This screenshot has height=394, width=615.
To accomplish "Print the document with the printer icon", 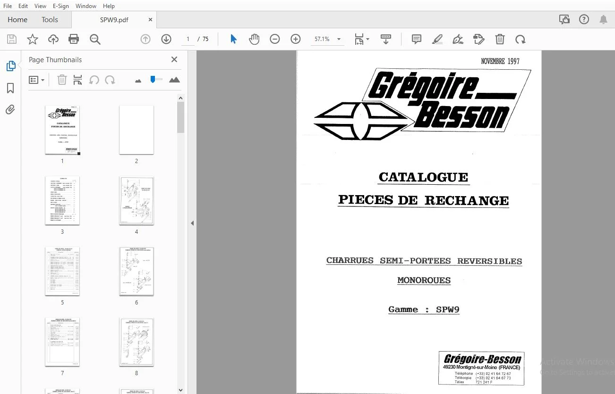I will click(x=74, y=39).
